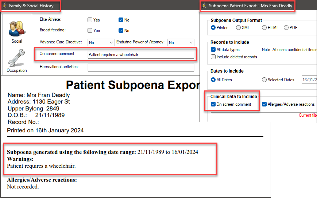The height and width of the screenshot is (198, 317).
Task: Click the 'Address: 1130 Eager St' line
Action: 39,102
